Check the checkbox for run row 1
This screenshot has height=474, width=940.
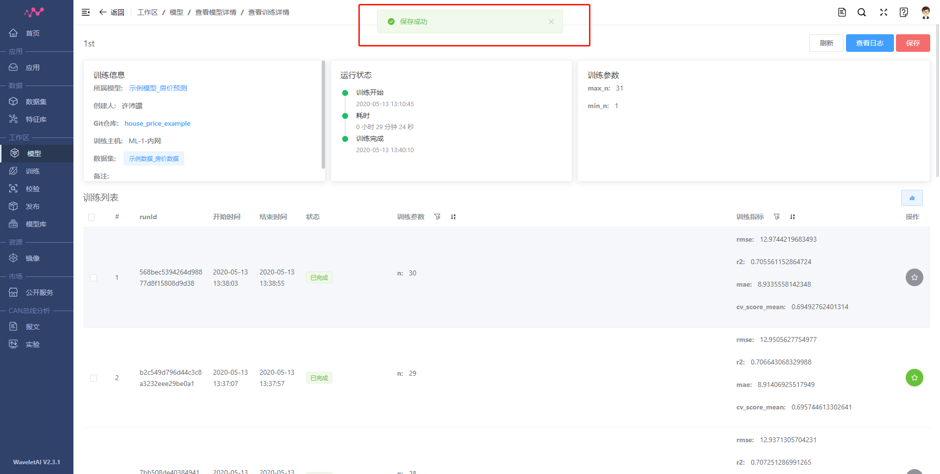pyautogui.click(x=94, y=278)
